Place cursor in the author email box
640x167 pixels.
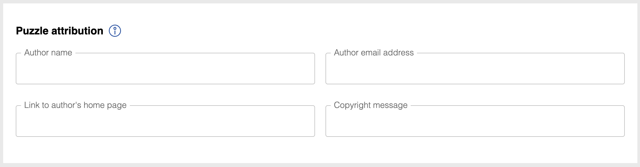point(475,69)
